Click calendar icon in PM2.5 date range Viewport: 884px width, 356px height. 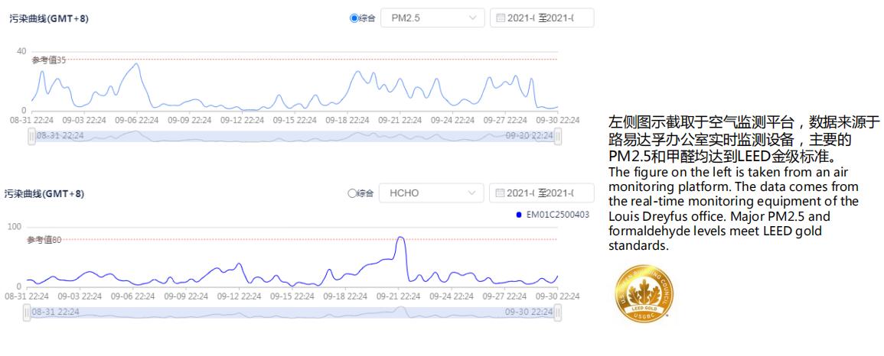click(x=501, y=18)
